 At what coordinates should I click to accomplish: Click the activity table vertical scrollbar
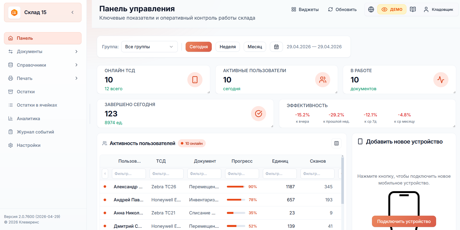point(343,180)
